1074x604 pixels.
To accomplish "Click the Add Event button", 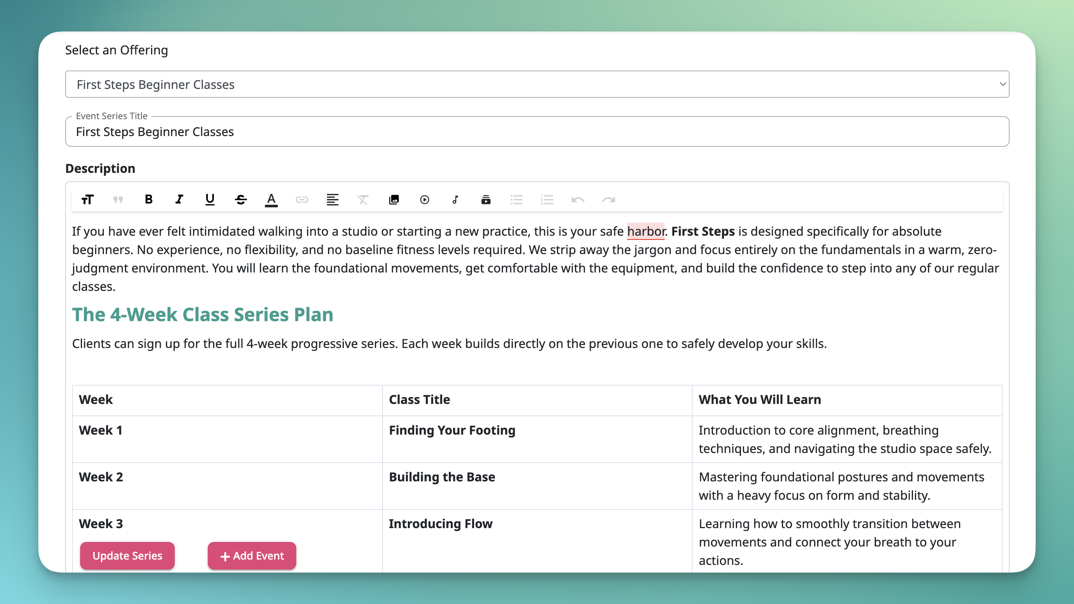I will pyautogui.click(x=252, y=556).
